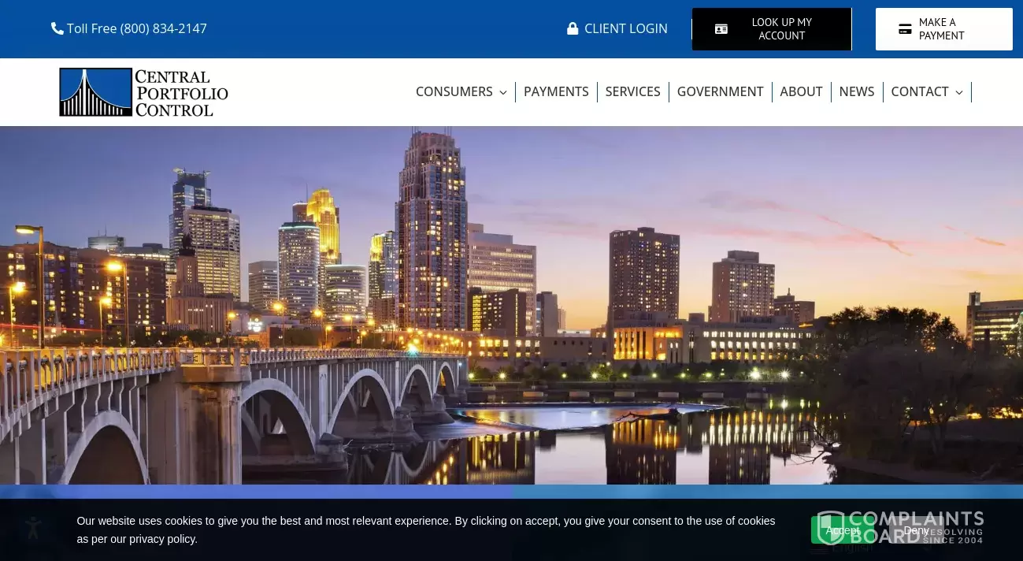Click Make a Payment button
This screenshot has width=1023, height=561.
pyautogui.click(x=944, y=29)
